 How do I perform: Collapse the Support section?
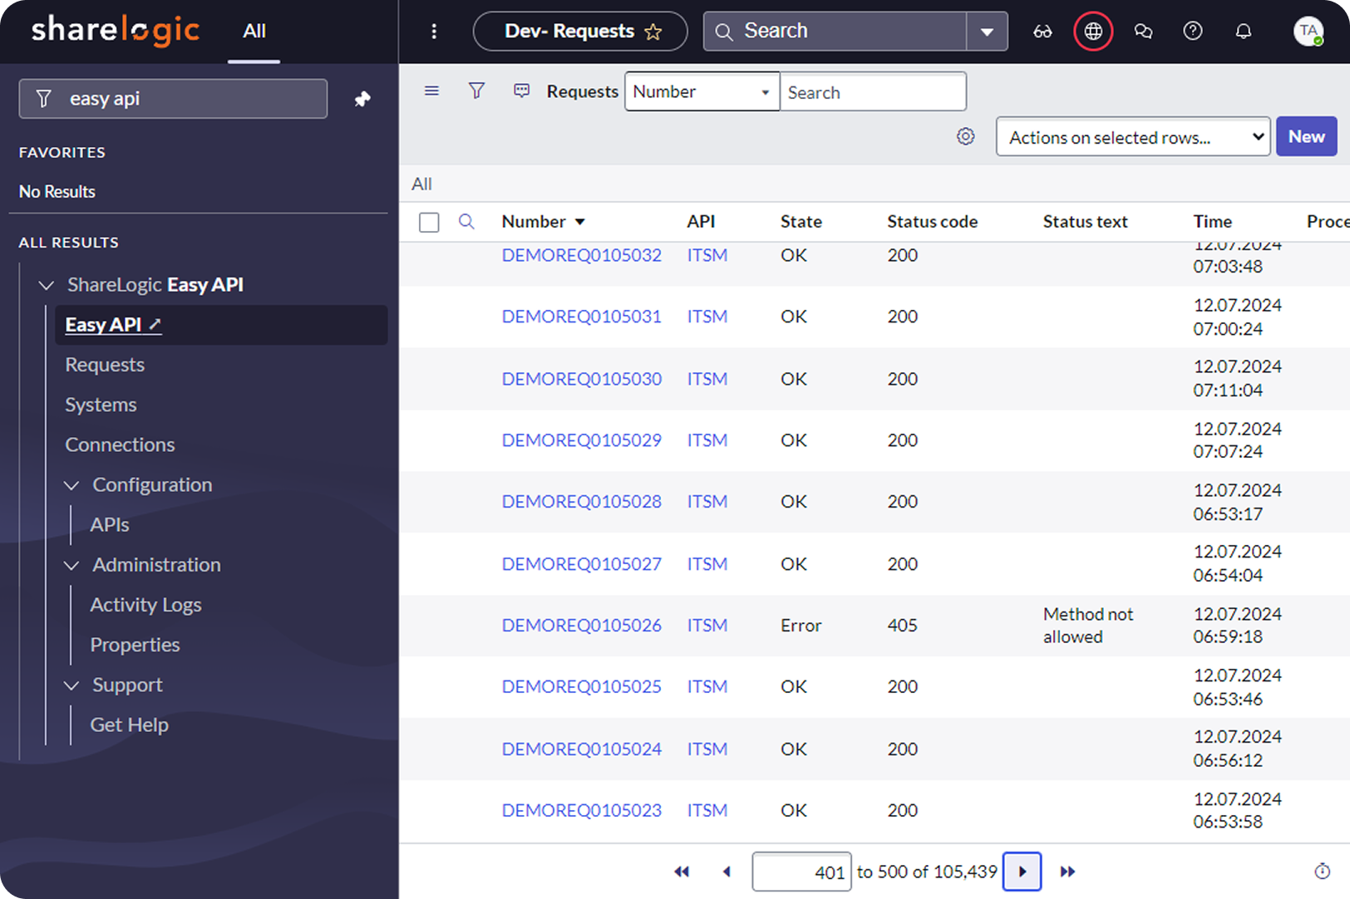[72, 685]
